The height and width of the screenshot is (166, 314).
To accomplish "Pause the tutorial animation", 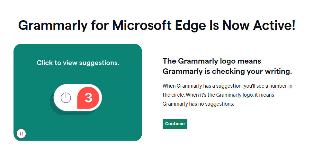I will 21,133.
